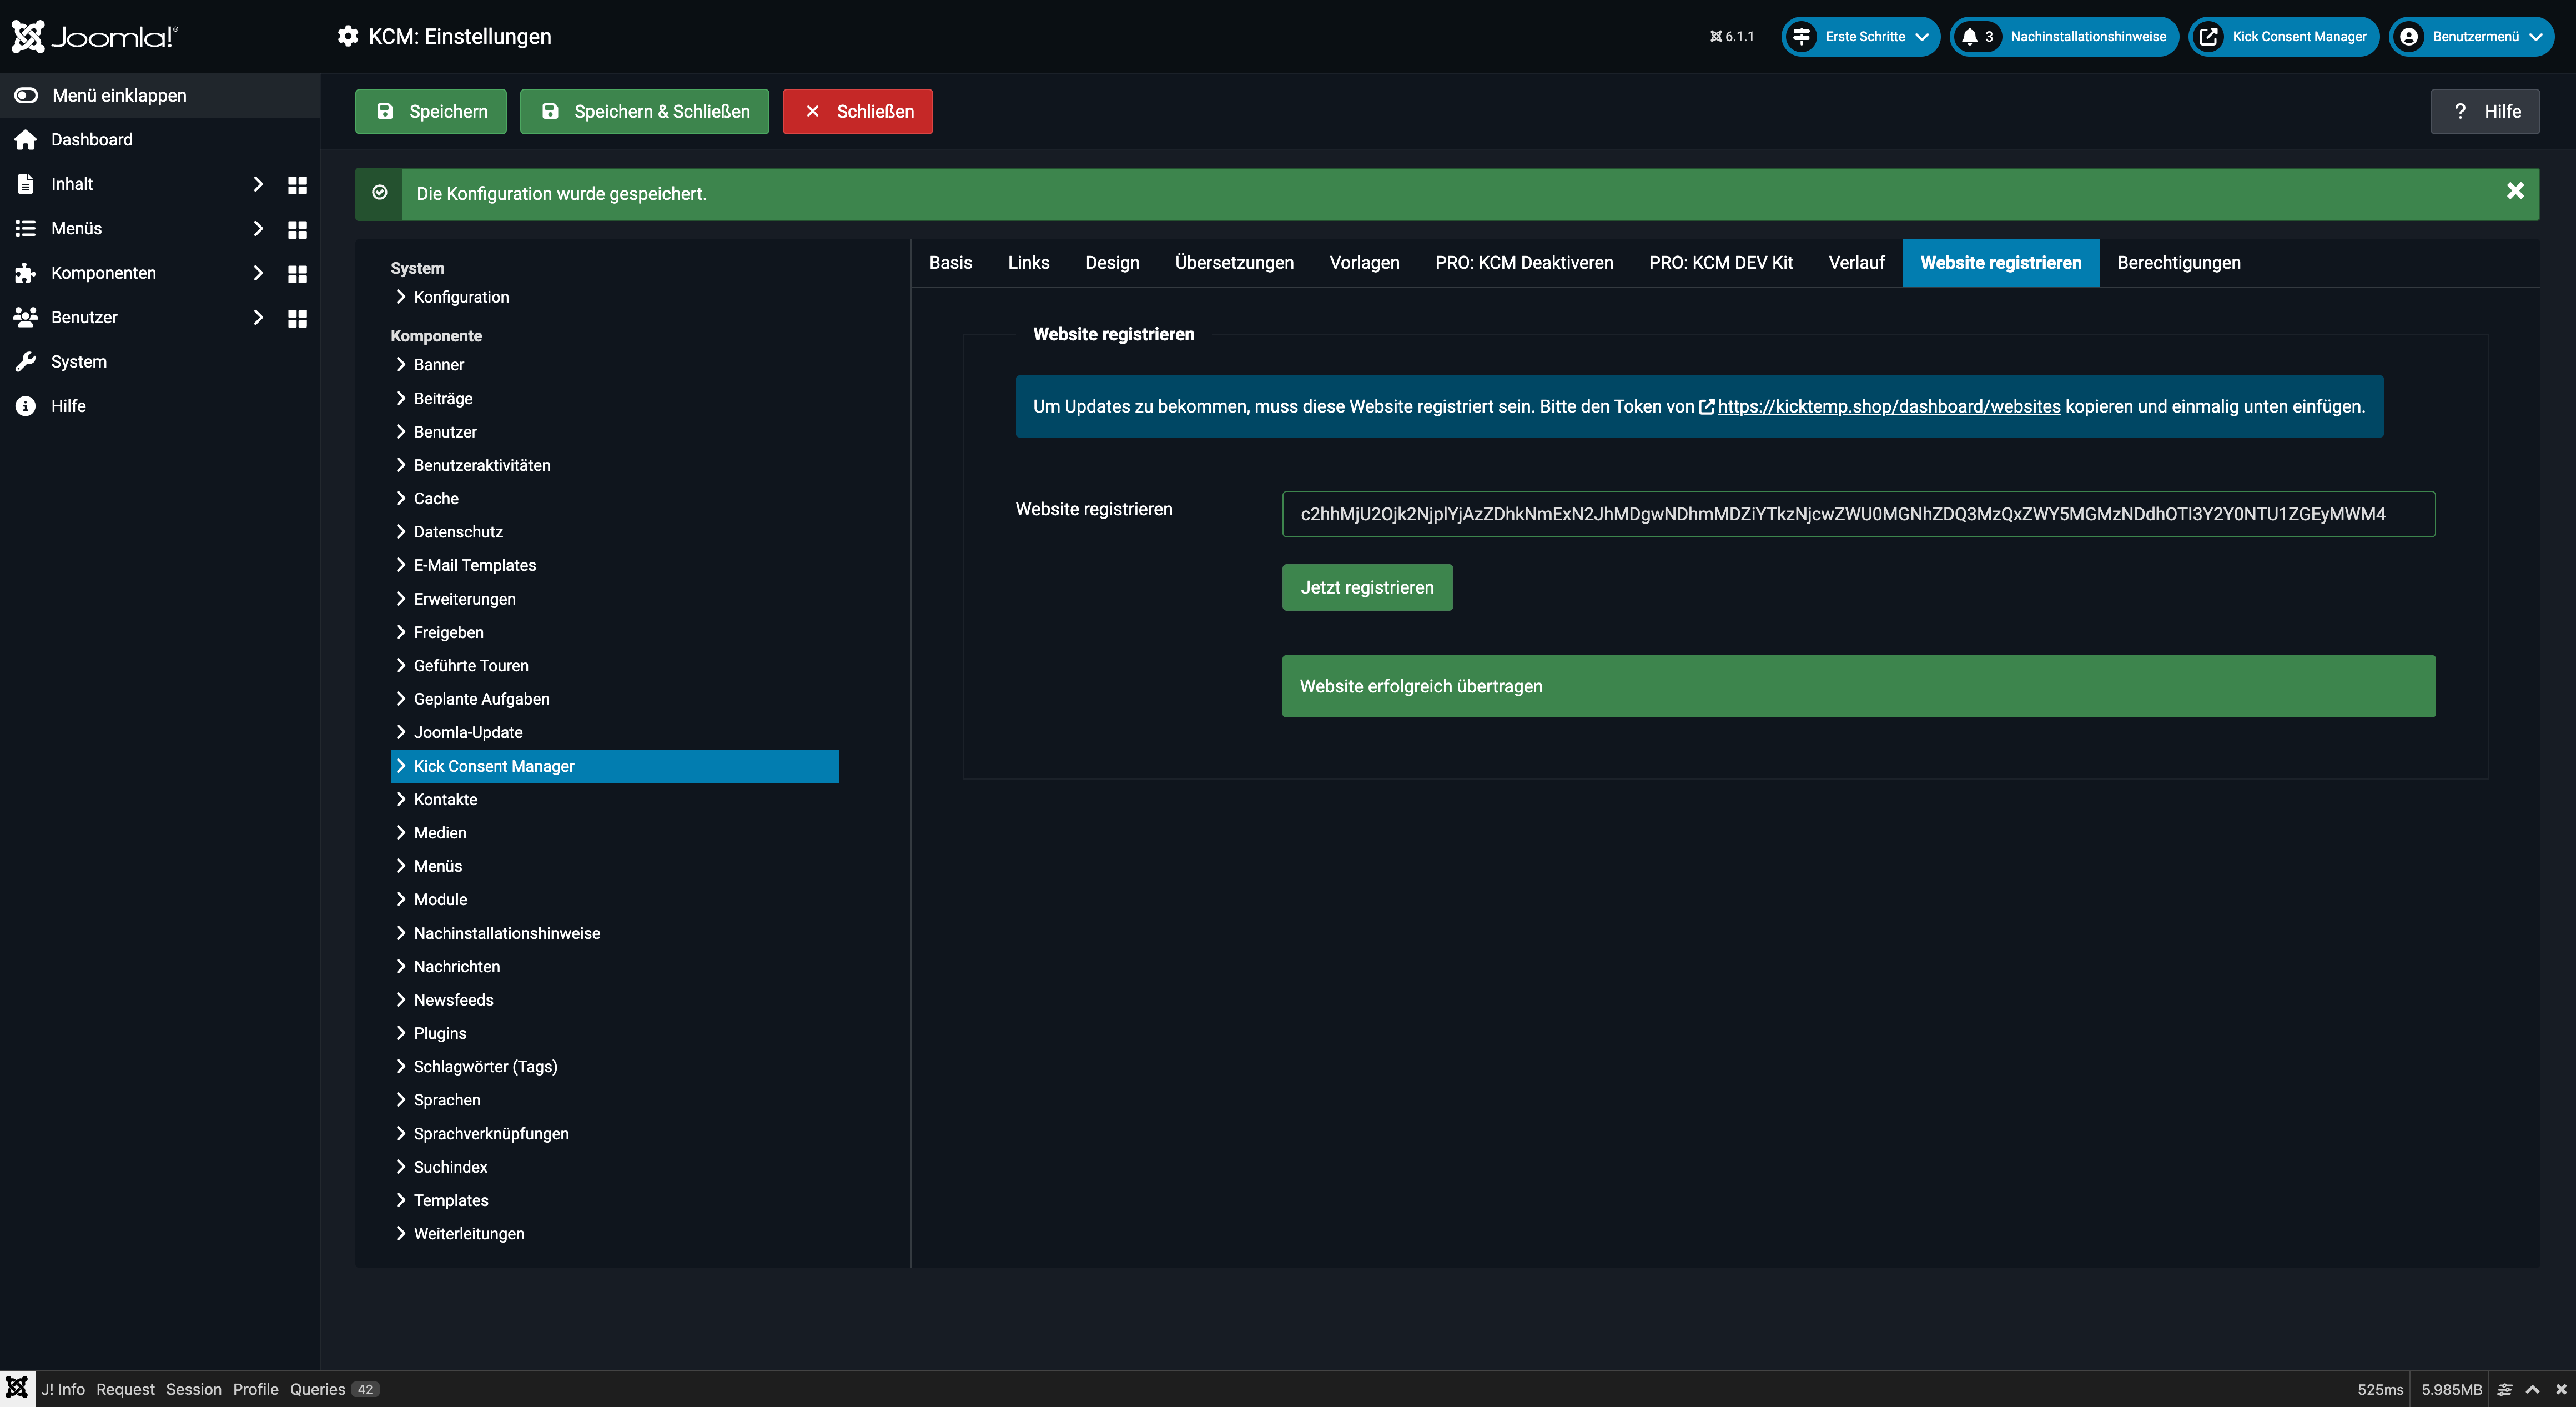Click the success check icon in alert

380,193
